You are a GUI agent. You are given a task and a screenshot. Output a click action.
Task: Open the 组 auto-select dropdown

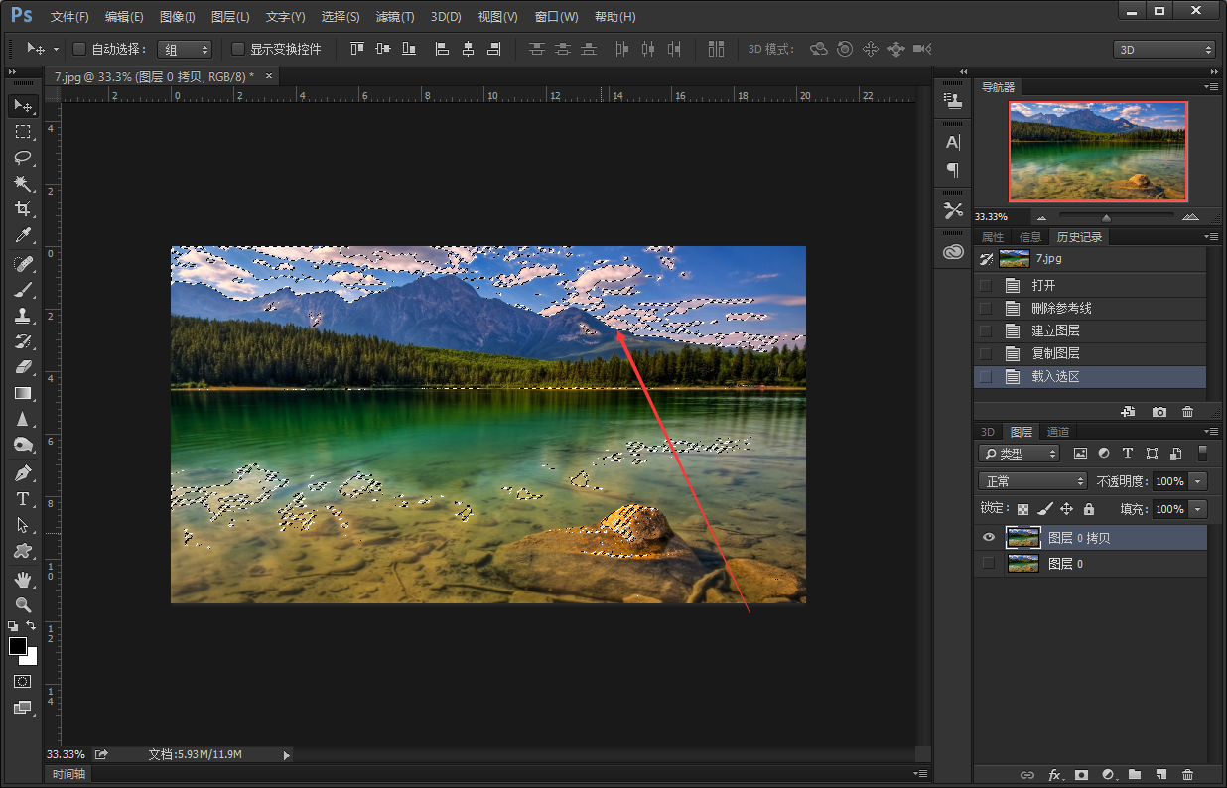click(x=185, y=49)
